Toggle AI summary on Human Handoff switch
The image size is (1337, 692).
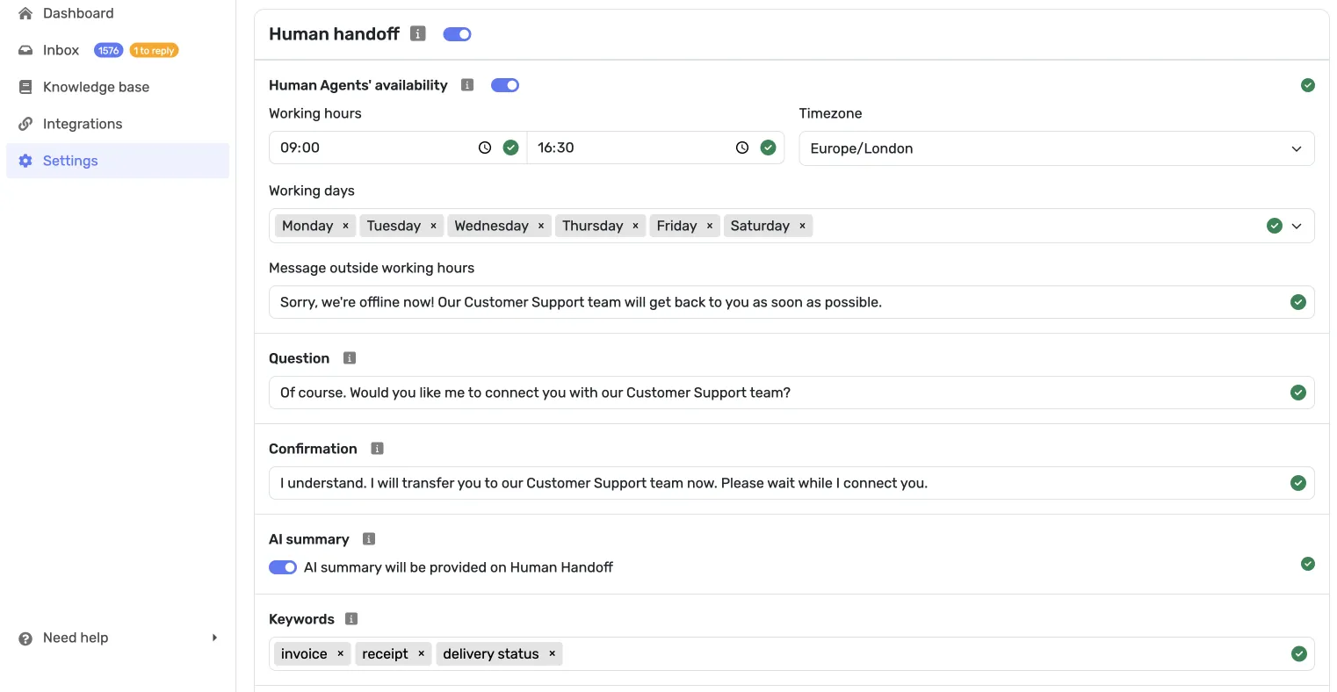pyautogui.click(x=283, y=567)
